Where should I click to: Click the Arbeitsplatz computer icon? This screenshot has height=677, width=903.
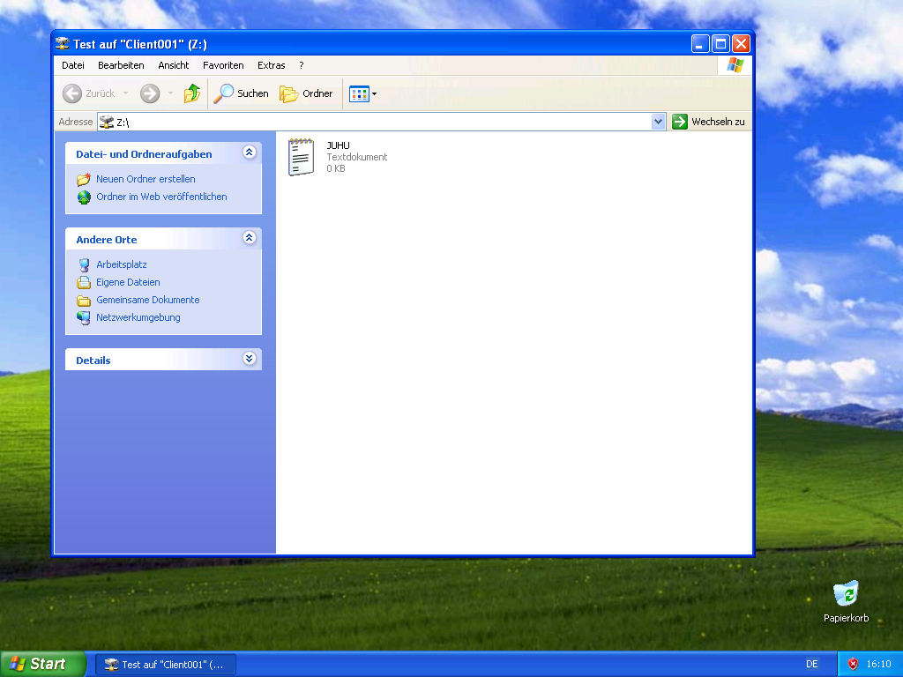(84, 264)
